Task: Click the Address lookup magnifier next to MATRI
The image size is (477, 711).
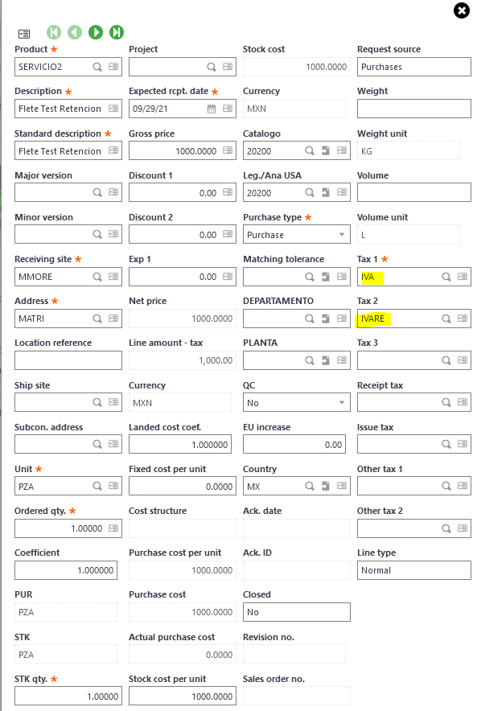Action: (x=97, y=318)
